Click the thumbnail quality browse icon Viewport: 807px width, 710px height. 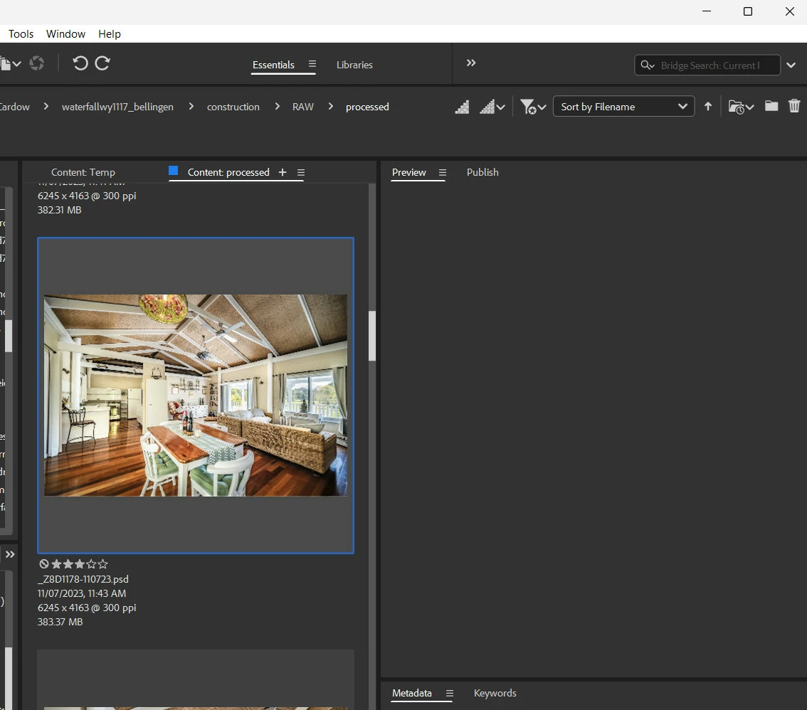[x=462, y=107]
